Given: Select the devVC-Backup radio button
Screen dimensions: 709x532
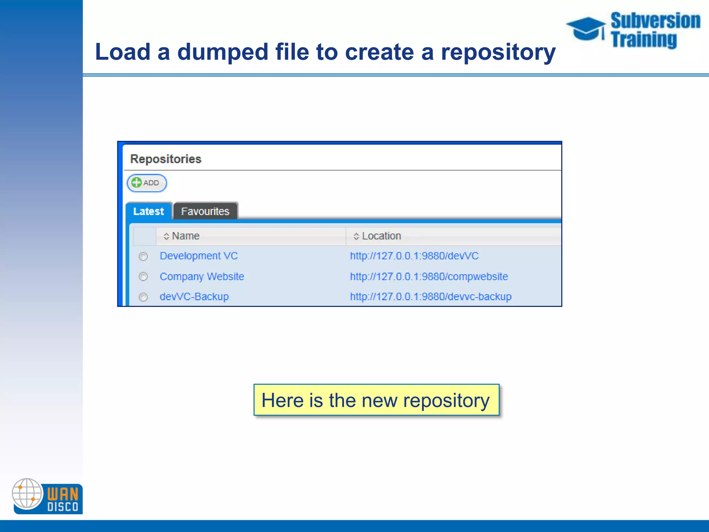Looking at the screenshot, I should tap(143, 297).
